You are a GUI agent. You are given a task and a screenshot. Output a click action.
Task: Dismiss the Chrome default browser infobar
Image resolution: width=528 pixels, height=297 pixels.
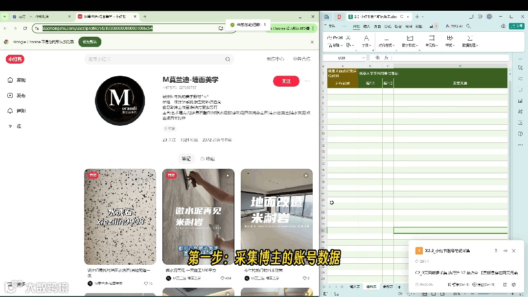pyautogui.click(x=312, y=42)
